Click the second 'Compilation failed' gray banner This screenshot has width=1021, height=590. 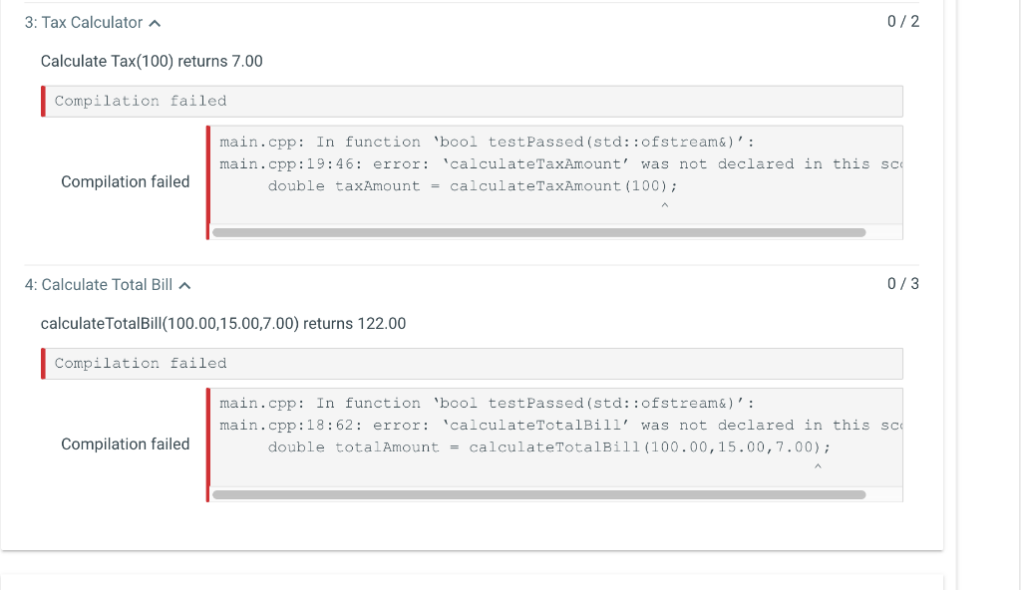(x=472, y=364)
